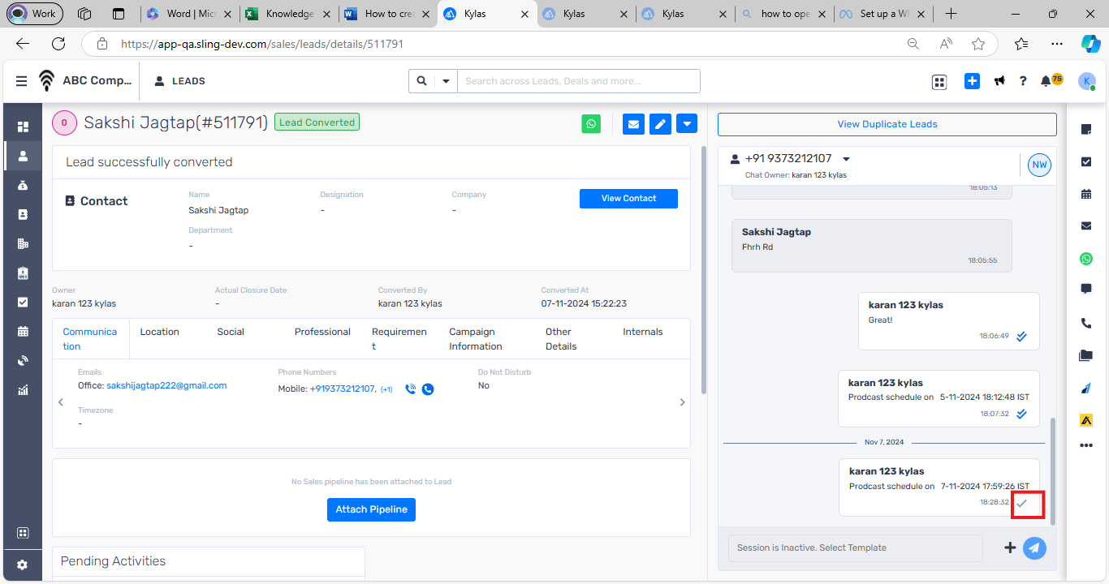Click email link sakshijagtap222@gmail.com
The width and height of the screenshot is (1109, 584).
(x=166, y=385)
